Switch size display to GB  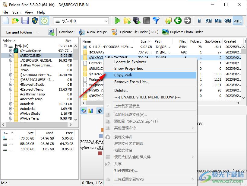(228, 21)
